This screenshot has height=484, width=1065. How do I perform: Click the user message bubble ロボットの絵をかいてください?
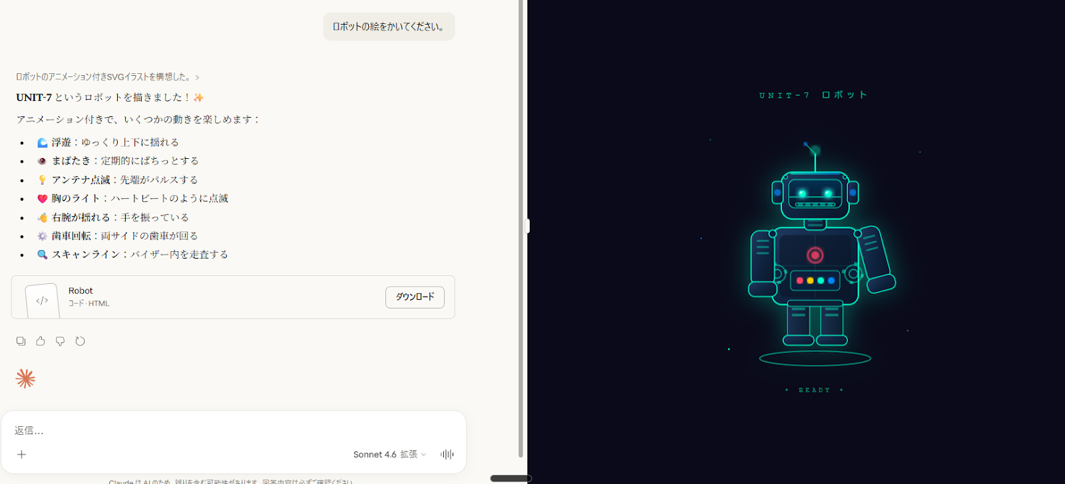coord(389,27)
